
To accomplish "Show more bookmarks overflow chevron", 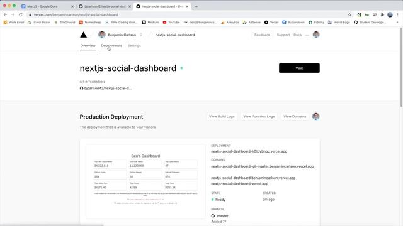I will 397,23.
